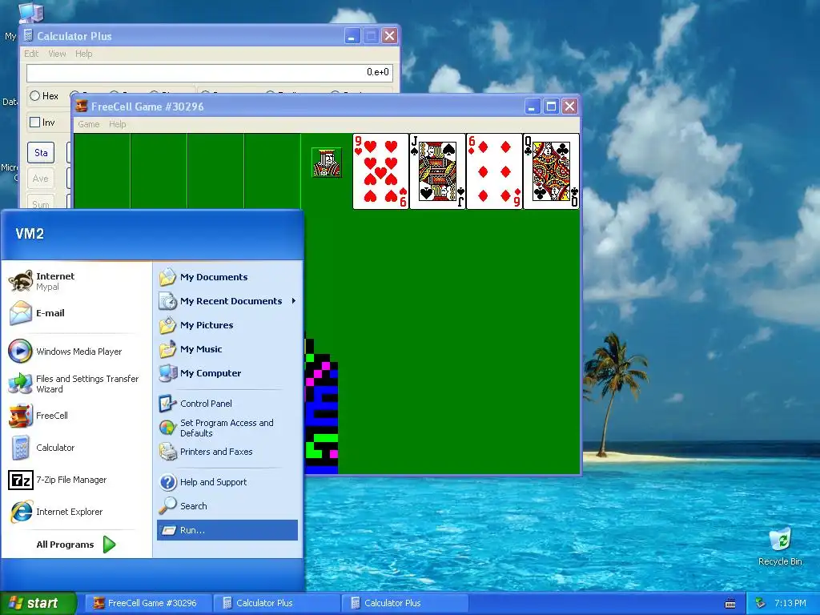Open My Computer
The height and width of the screenshot is (615, 820).
point(227,373)
